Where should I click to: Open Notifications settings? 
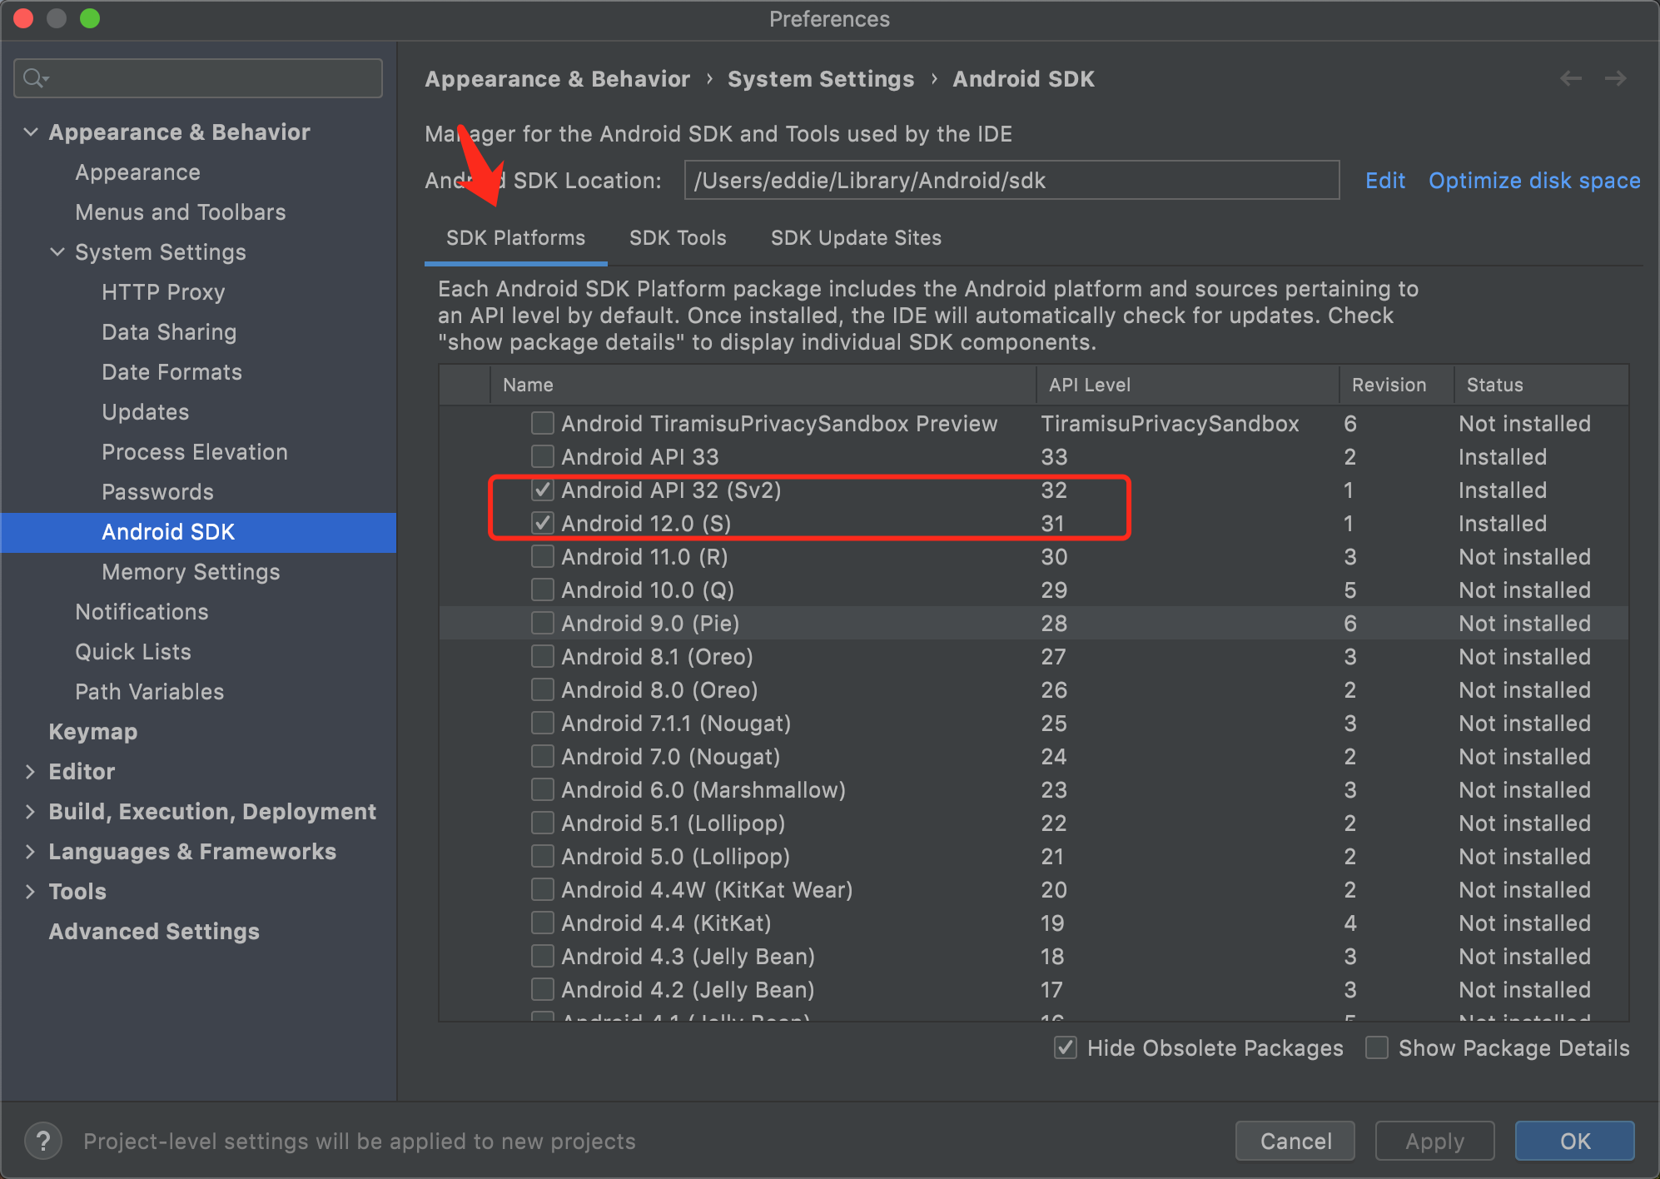[142, 611]
